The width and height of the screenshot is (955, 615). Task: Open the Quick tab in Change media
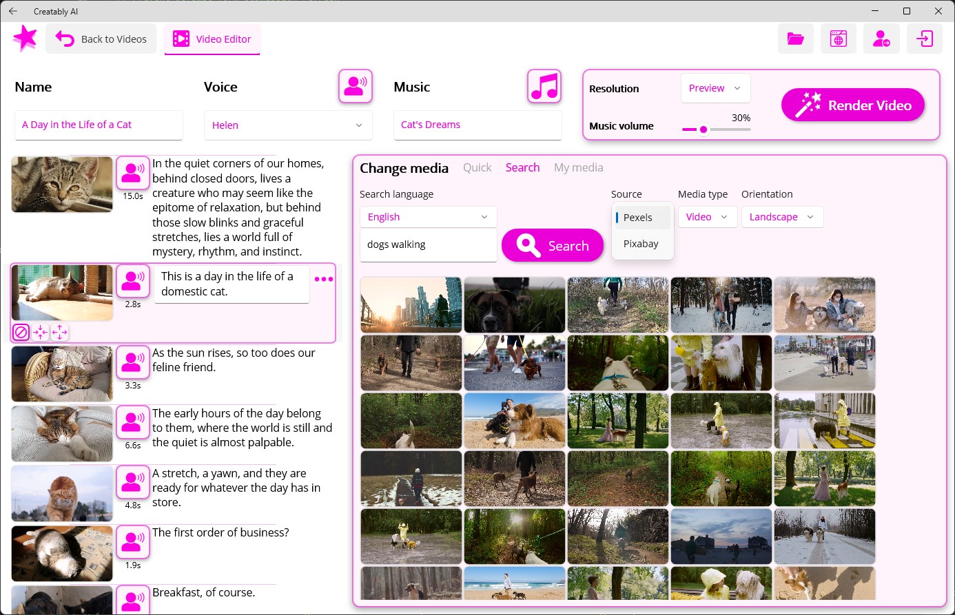click(477, 167)
